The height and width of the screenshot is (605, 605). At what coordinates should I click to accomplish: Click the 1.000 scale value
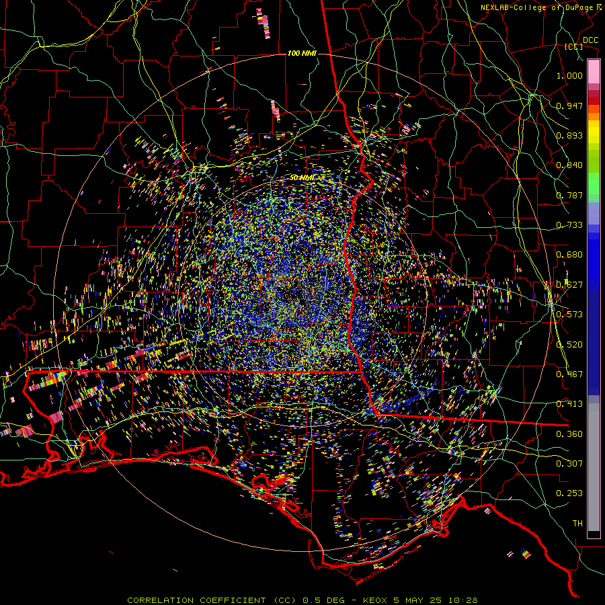click(x=569, y=76)
